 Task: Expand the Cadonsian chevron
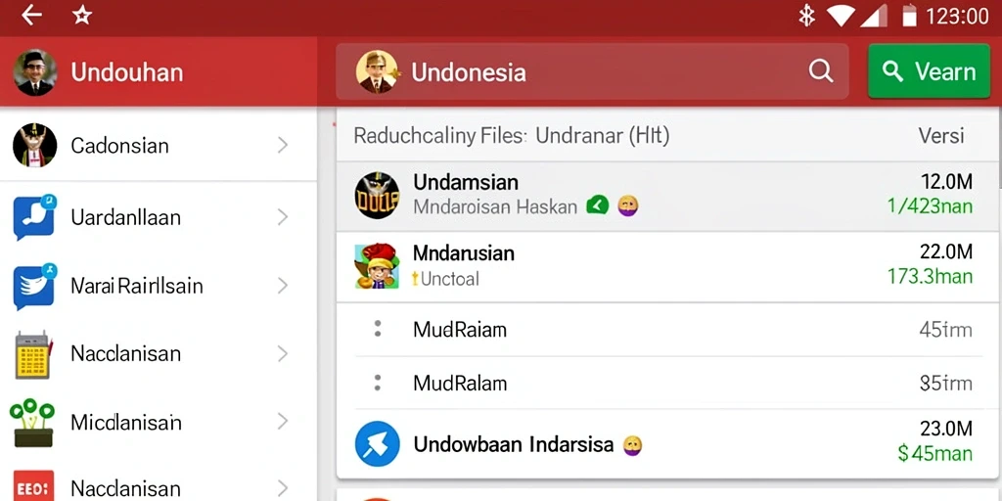coord(283,146)
